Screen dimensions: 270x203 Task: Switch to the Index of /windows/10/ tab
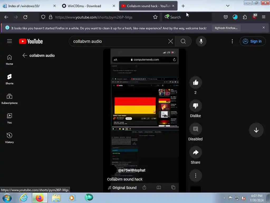(x=29, y=6)
